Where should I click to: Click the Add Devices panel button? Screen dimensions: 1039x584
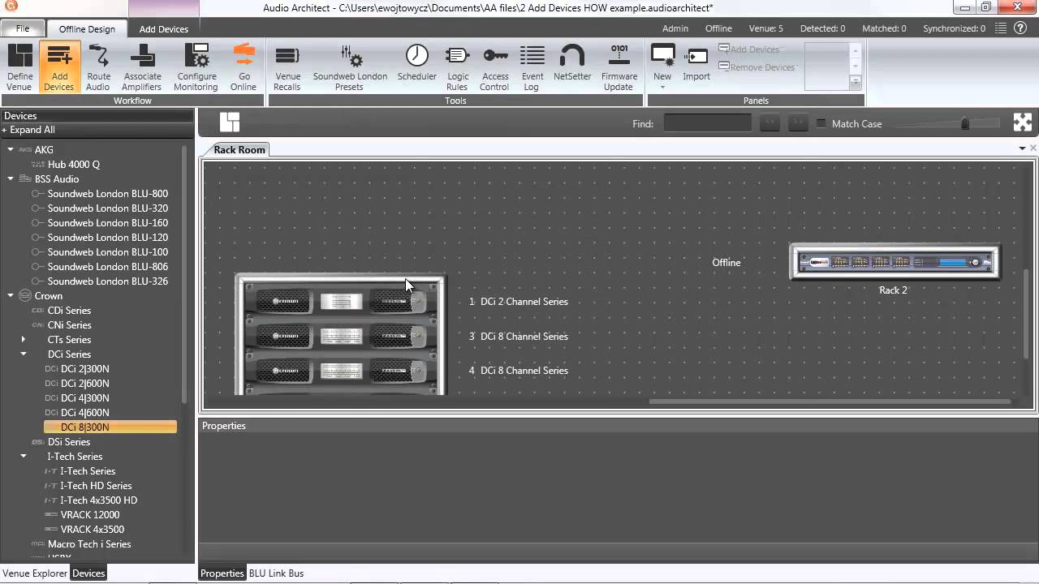coord(749,49)
